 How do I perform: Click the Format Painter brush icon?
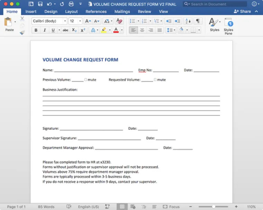(22, 33)
